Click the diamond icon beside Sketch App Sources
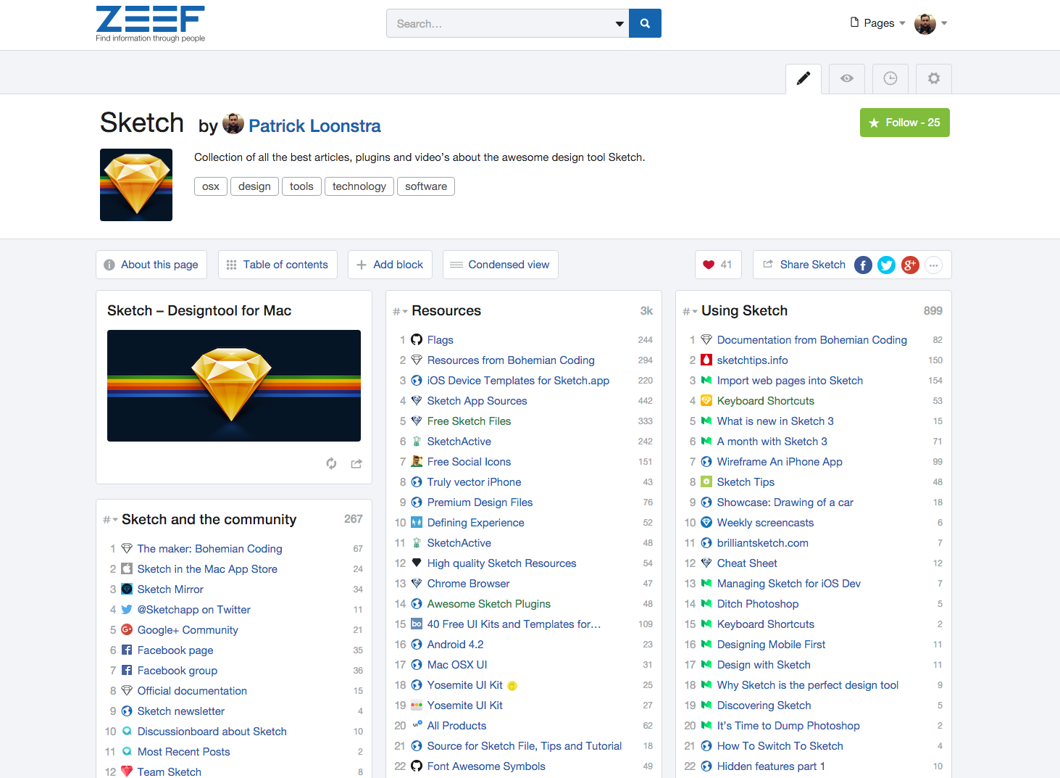This screenshot has width=1060, height=778. tap(417, 400)
